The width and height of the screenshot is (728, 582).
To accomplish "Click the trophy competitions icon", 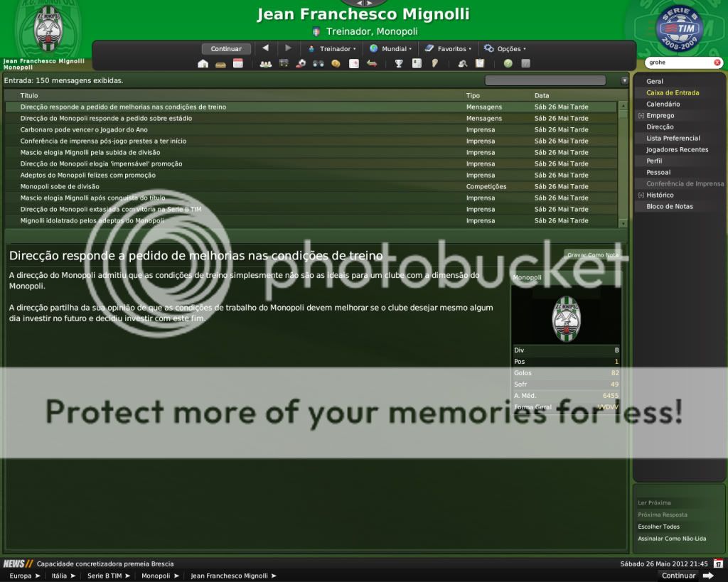I will 399,63.
